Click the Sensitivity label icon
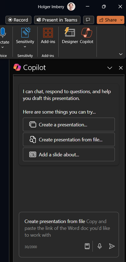The image size is (126, 262). point(25,33)
